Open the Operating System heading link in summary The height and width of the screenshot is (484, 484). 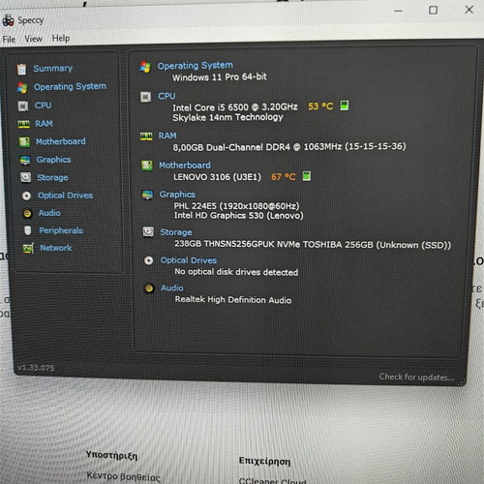[196, 65]
